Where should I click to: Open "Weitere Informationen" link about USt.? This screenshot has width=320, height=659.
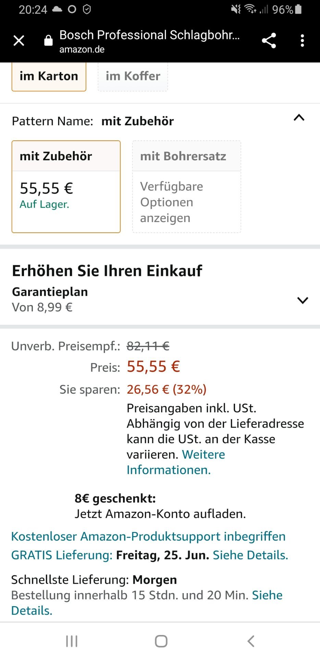pyautogui.click(x=176, y=462)
